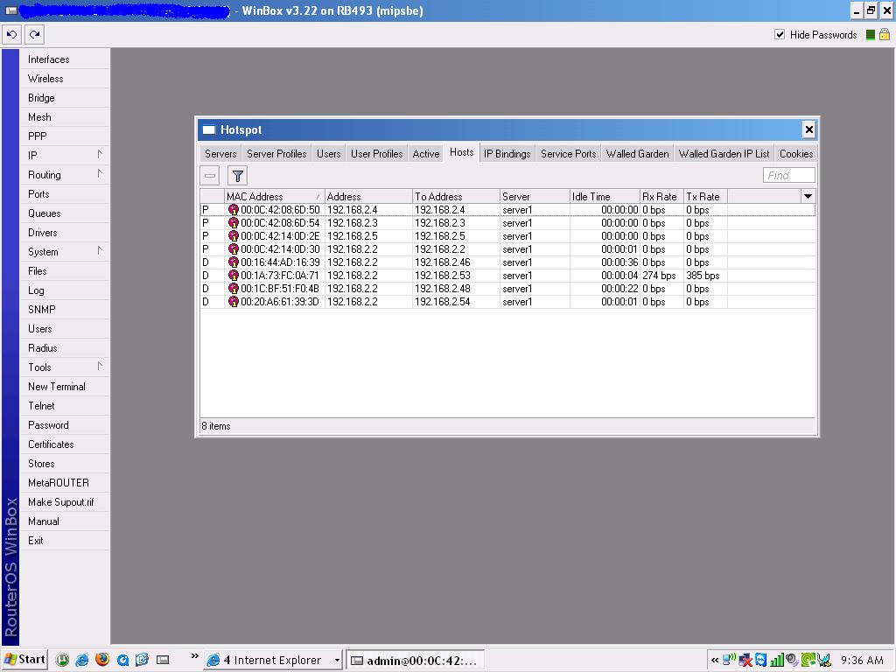Open the filter funnel icon

point(236,175)
